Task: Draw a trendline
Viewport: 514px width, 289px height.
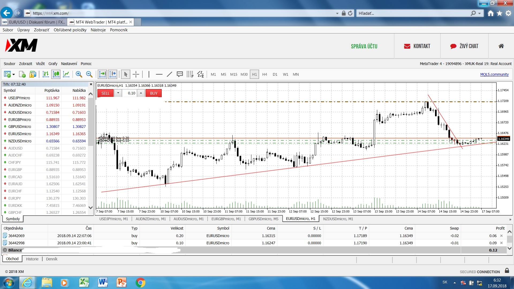Action: click(169, 74)
